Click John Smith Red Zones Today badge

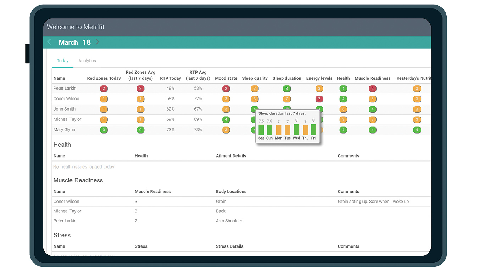pyautogui.click(x=104, y=109)
